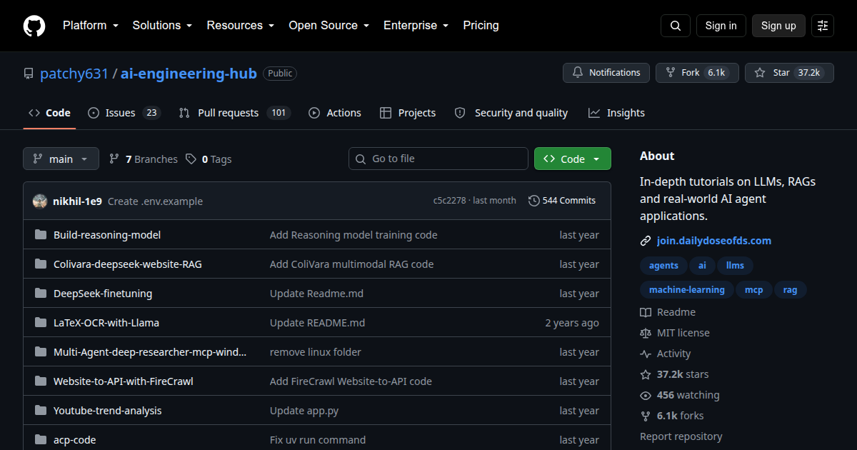
Task: Open commit "Add ColiVara multimodal RAG code"
Action: 351,264
